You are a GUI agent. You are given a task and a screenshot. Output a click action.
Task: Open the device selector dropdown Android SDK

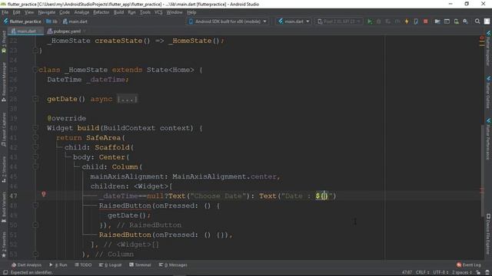(228, 21)
